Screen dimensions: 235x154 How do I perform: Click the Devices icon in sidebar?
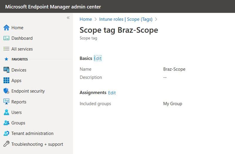pyautogui.click(x=6, y=70)
